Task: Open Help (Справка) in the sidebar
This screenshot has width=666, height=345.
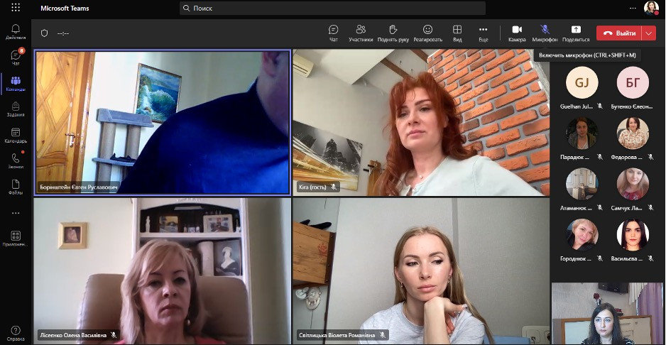Action: pos(16,334)
